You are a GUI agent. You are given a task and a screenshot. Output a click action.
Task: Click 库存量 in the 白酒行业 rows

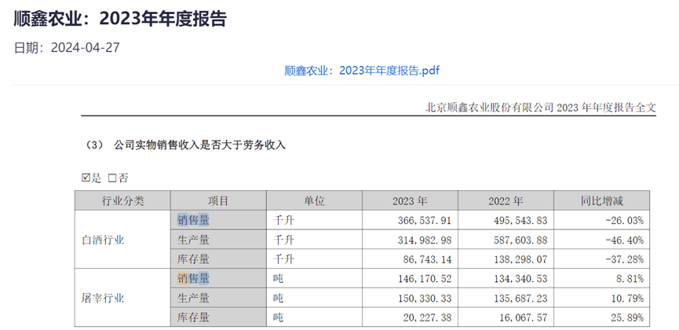point(193,259)
